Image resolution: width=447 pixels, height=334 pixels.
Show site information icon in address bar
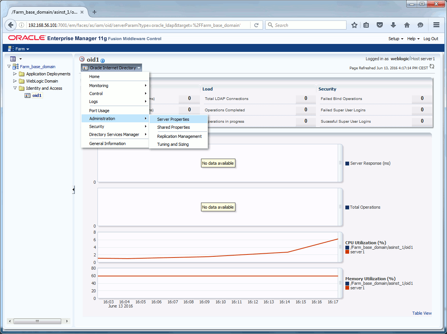click(x=22, y=25)
